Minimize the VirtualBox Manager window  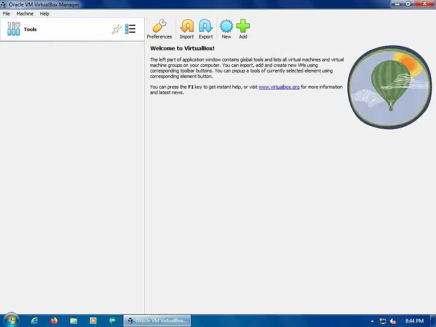click(397, 4)
